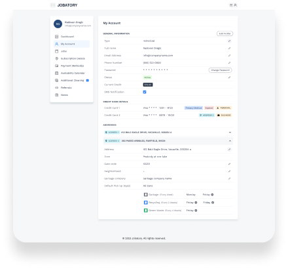Click the circle icon beside Garbage's Friday

212,194
